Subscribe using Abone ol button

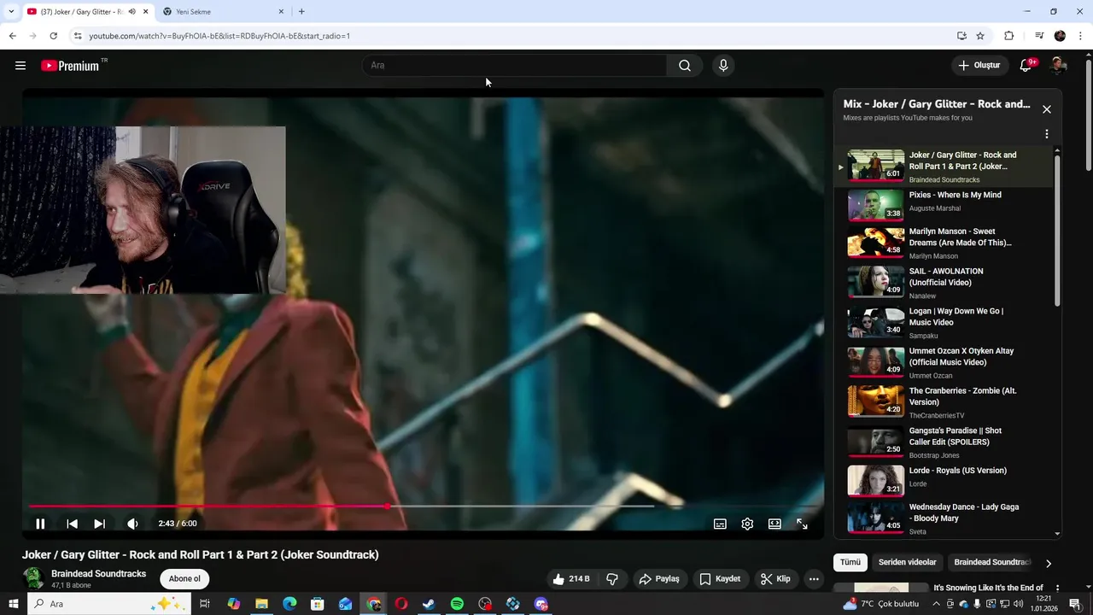(x=184, y=579)
